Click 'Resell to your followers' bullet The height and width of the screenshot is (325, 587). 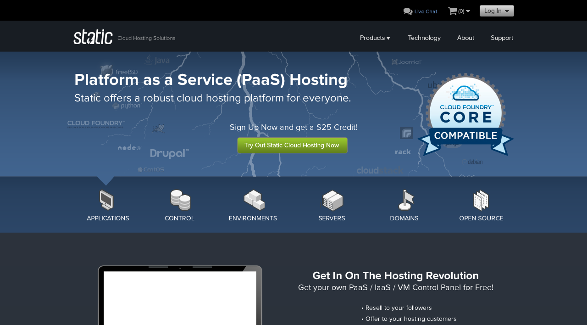397,308
